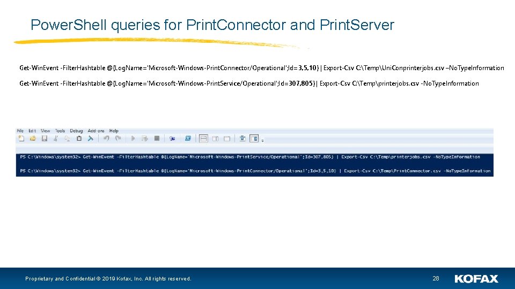Click the Start PowerShell.exe icon
This screenshot has width=515, height=289.
(x=188, y=138)
